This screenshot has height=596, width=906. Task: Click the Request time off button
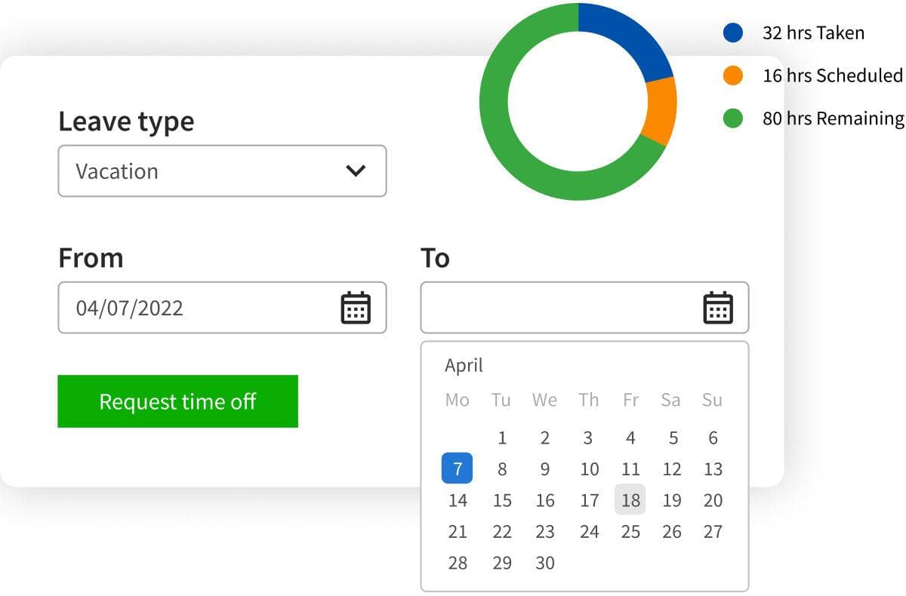pos(177,401)
